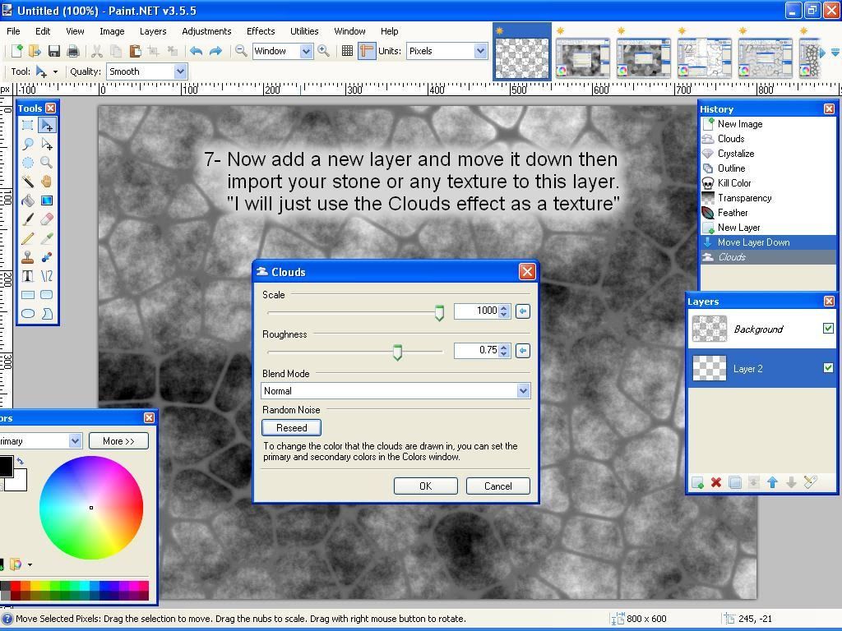Select the Paintbrush tool
842x631 pixels.
(x=27, y=219)
